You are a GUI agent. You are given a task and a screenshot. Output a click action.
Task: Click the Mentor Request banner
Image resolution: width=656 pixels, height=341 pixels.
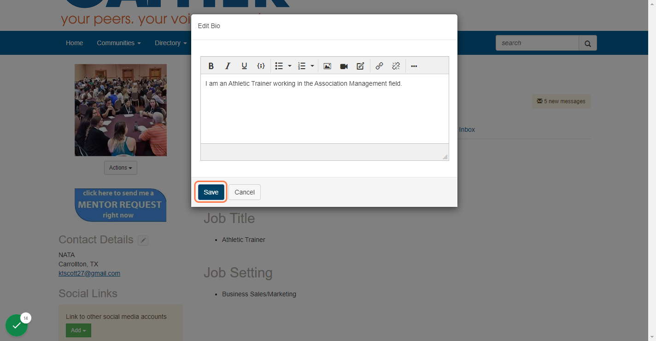pyautogui.click(x=121, y=205)
